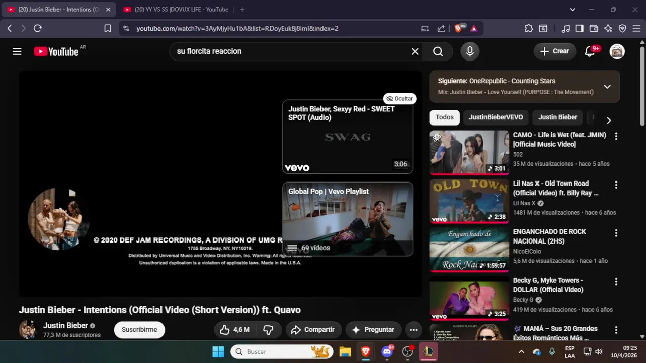Open OBS Studio from taskbar
646x363 pixels.
[408, 352]
